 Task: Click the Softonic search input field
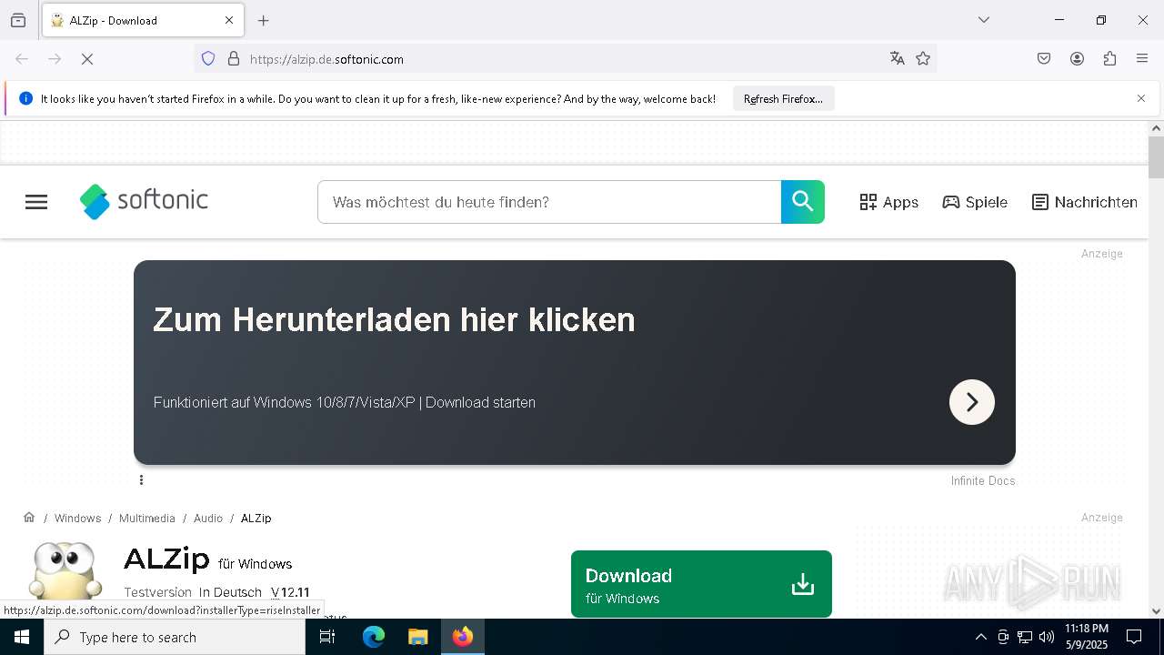pyautogui.click(x=549, y=202)
